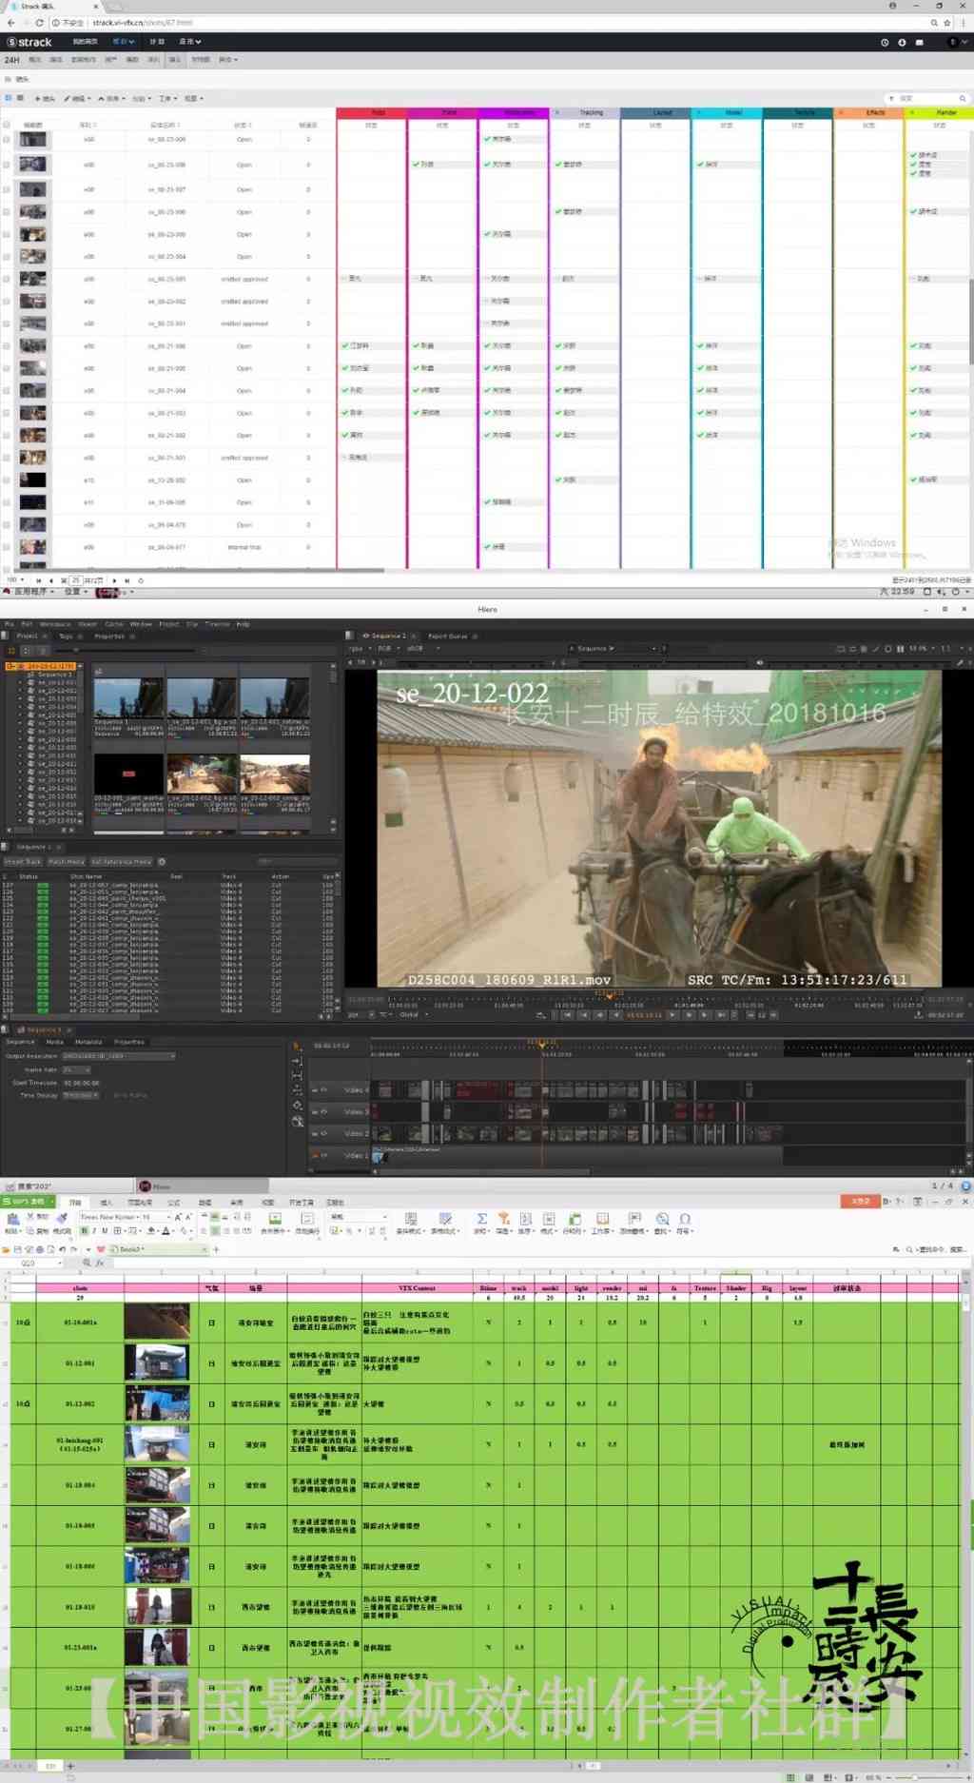This screenshot has height=1783, width=974.
Task: Click the pause icon in viewer toolbar
Action: (x=900, y=649)
